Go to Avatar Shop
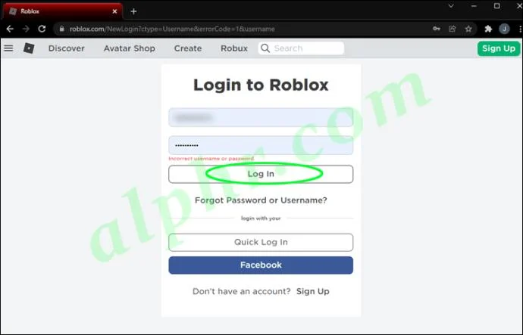The width and height of the screenshot is (523, 335). click(129, 48)
